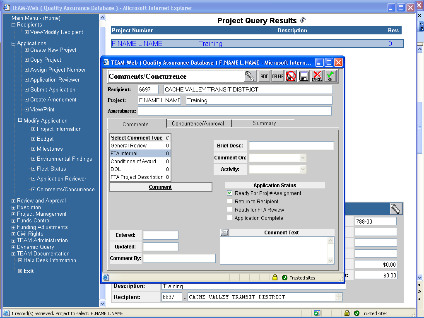This screenshot has width=424, height=318.
Task: Click the Brief Desc input field
Action: [291, 146]
